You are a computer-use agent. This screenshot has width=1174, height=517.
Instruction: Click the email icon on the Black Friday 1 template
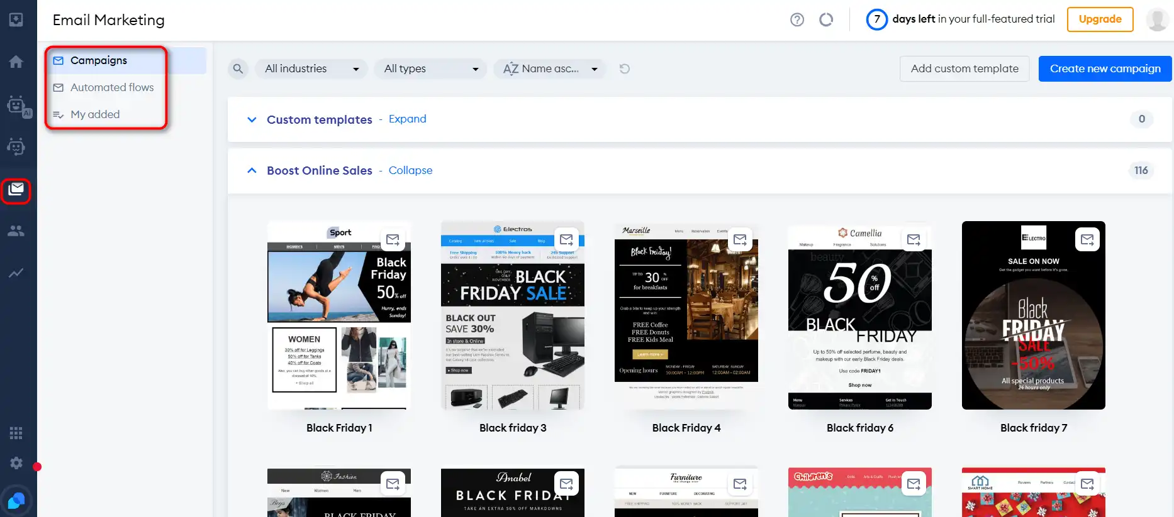click(393, 239)
